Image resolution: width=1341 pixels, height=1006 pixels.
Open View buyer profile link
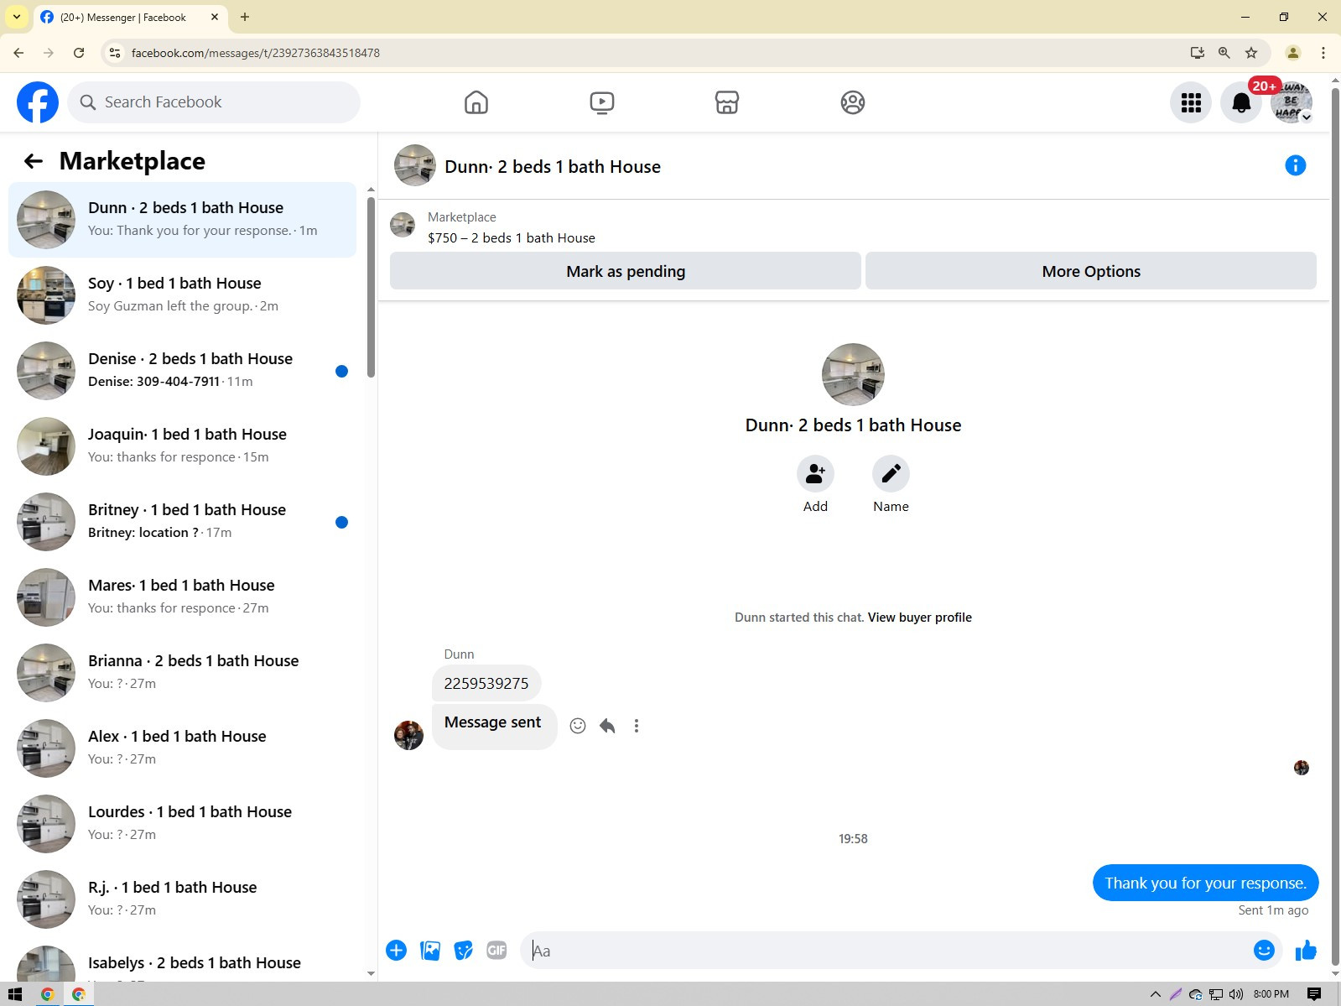(x=920, y=618)
